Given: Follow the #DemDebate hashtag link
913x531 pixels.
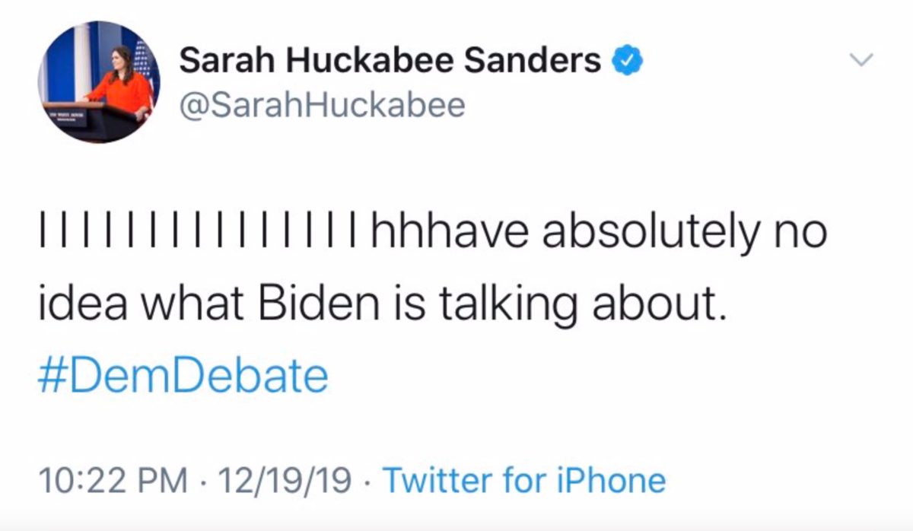Looking at the screenshot, I should tap(182, 376).
